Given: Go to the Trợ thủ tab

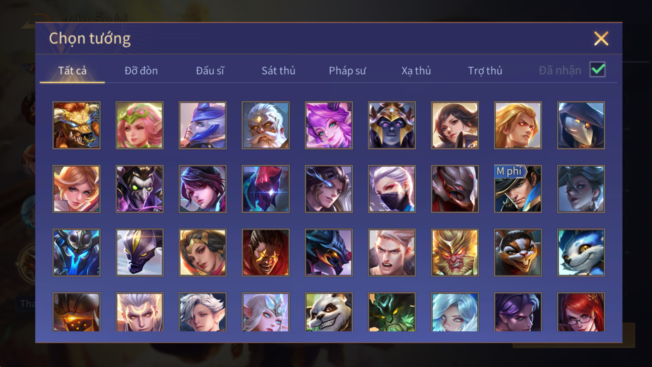Looking at the screenshot, I should pos(485,71).
